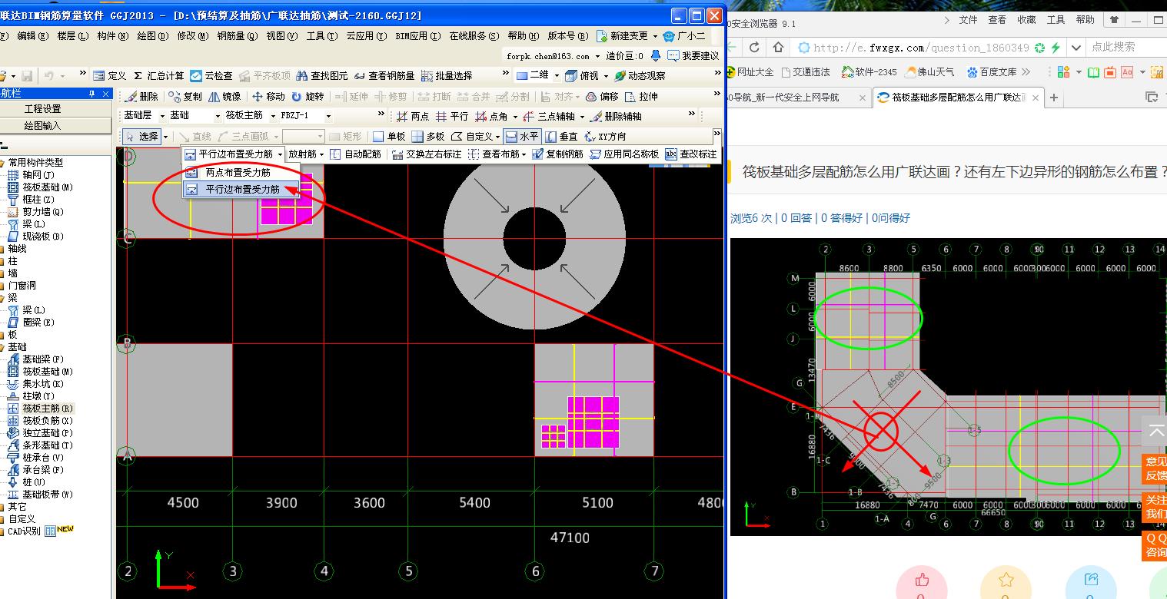Select 查改标注 edit annotation tool
Screen dimensions: 1167x599
coord(690,154)
